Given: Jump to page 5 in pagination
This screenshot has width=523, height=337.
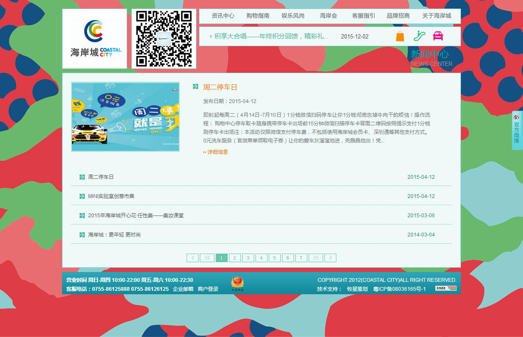Looking at the screenshot, I should [274, 258].
